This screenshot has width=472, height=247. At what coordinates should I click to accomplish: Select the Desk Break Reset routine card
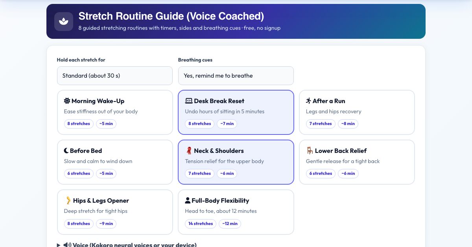236,113
